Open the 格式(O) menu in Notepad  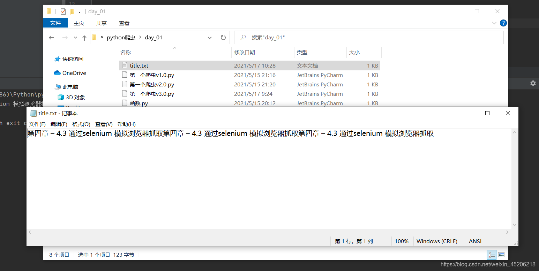coord(80,124)
